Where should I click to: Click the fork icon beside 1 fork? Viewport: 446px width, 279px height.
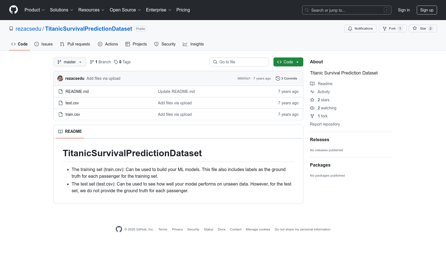click(x=312, y=116)
